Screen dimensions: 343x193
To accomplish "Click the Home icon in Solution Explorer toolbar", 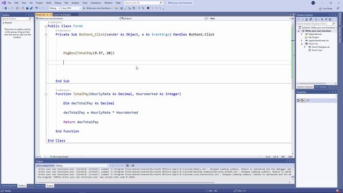I will pos(307,19).
